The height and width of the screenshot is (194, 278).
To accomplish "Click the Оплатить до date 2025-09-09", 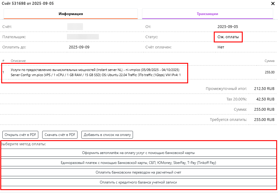I will [x=79, y=47].
